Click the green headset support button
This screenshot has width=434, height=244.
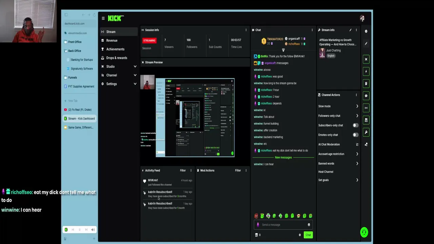point(364,232)
